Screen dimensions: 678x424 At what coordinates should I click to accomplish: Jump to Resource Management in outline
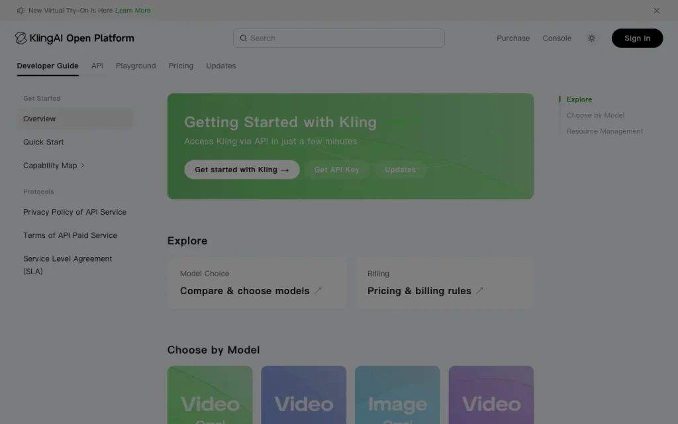pyautogui.click(x=605, y=131)
